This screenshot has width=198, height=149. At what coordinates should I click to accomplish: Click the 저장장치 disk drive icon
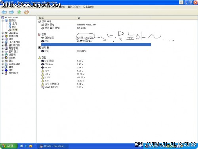[x=6, y=48]
